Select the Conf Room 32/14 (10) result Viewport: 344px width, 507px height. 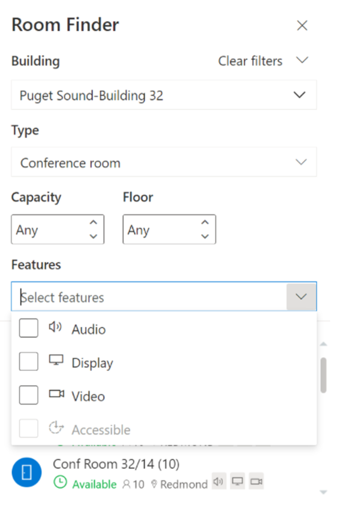pos(116,464)
